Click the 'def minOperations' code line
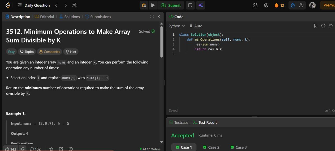This screenshot has width=335, height=151. pyautogui.click(x=219, y=39)
